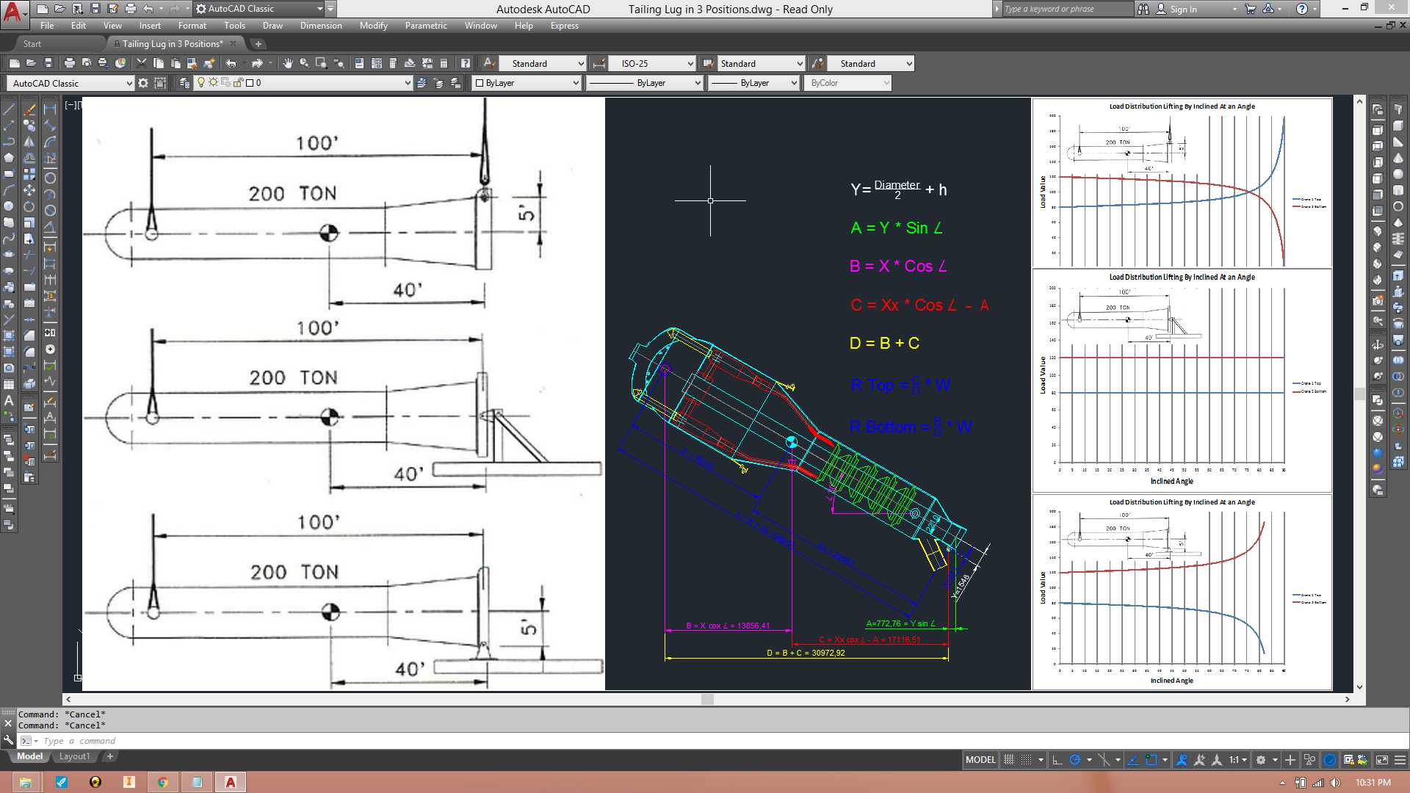Select the Mirror tool in Modify toolbar

point(29,142)
